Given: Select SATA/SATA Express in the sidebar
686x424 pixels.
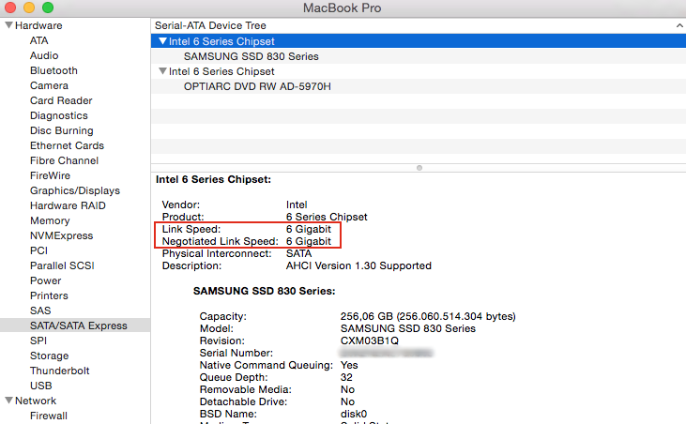Looking at the screenshot, I should pyautogui.click(x=75, y=326).
